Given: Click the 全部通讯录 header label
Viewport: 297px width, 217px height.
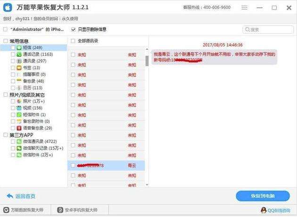Looking at the screenshot, I should pos(88,41).
